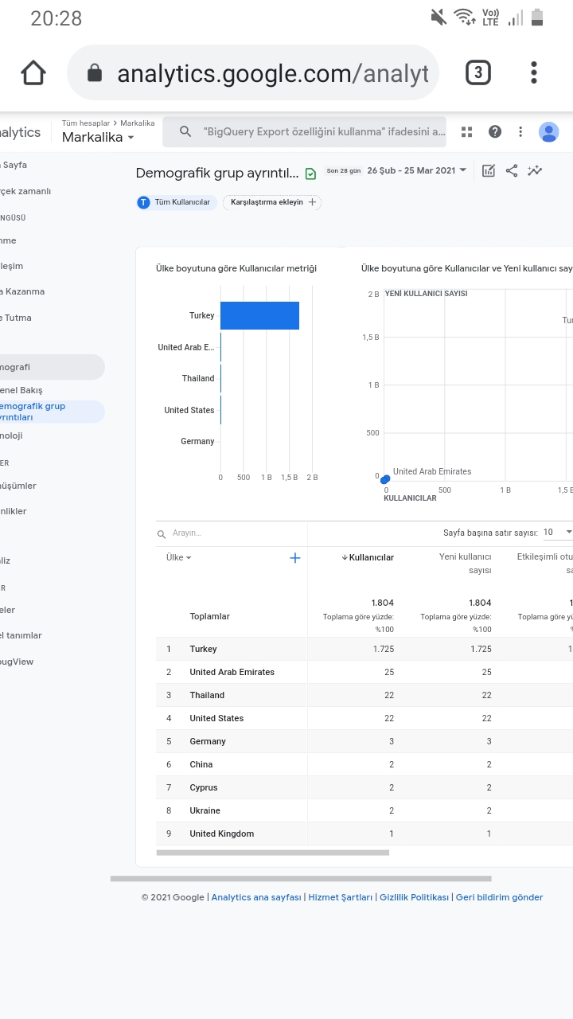Image resolution: width=573 pixels, height=1019 pixels.
Task: Open the Insights sparkline icon
Action: 535,170
